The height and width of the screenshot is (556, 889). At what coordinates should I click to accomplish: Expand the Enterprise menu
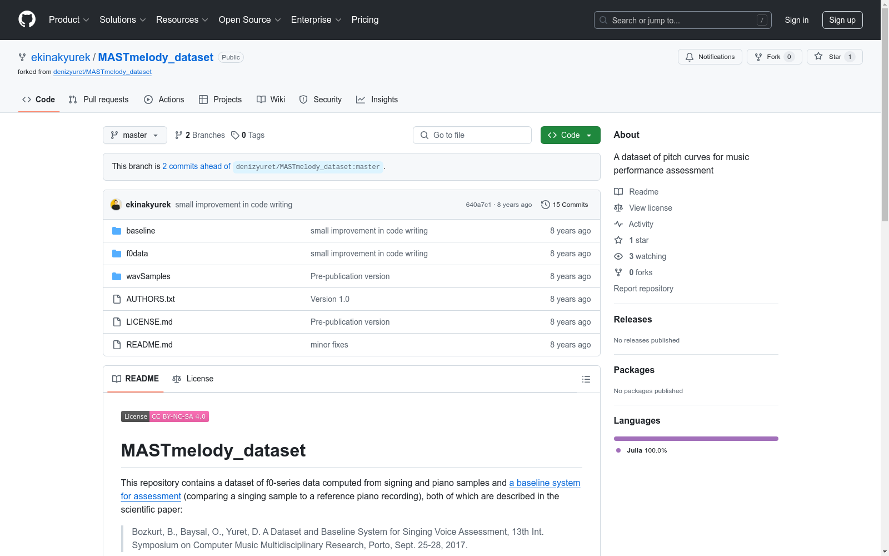point(316,20)
